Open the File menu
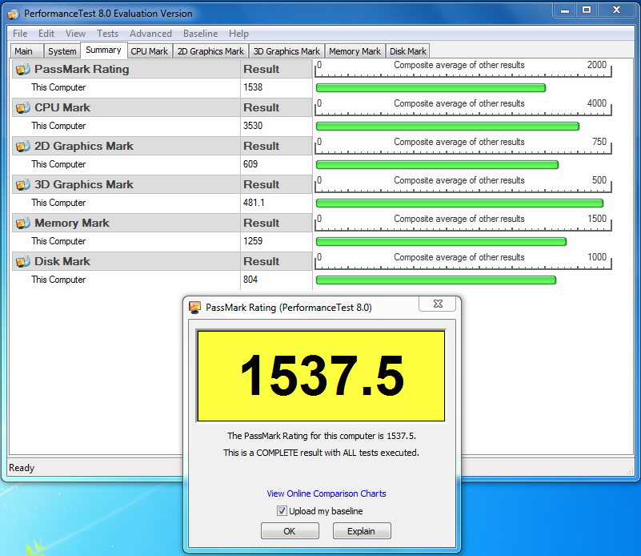Image resolution: width=641 pixels, height=556 pixels. coord(20,34)
